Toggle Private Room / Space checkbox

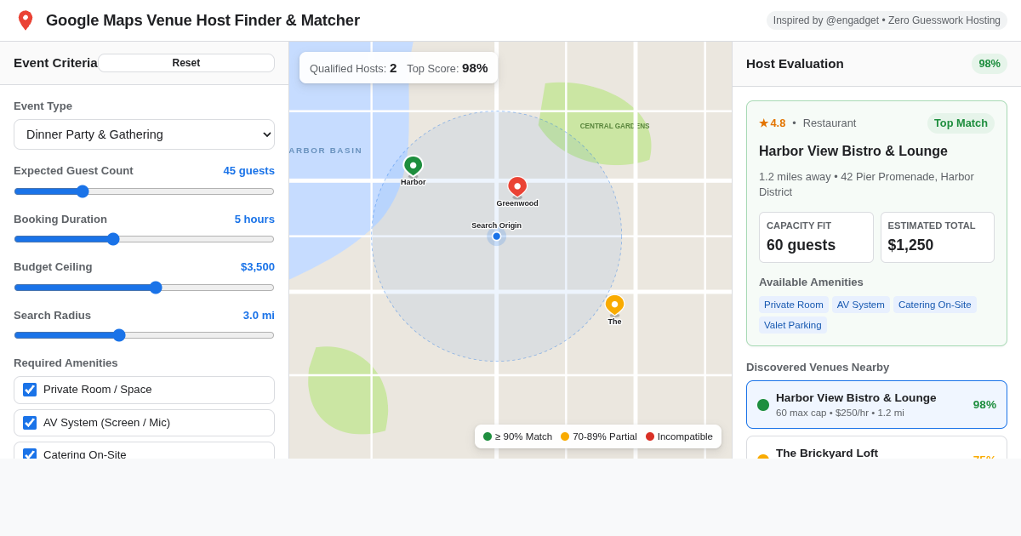click(x=30, y=390)
